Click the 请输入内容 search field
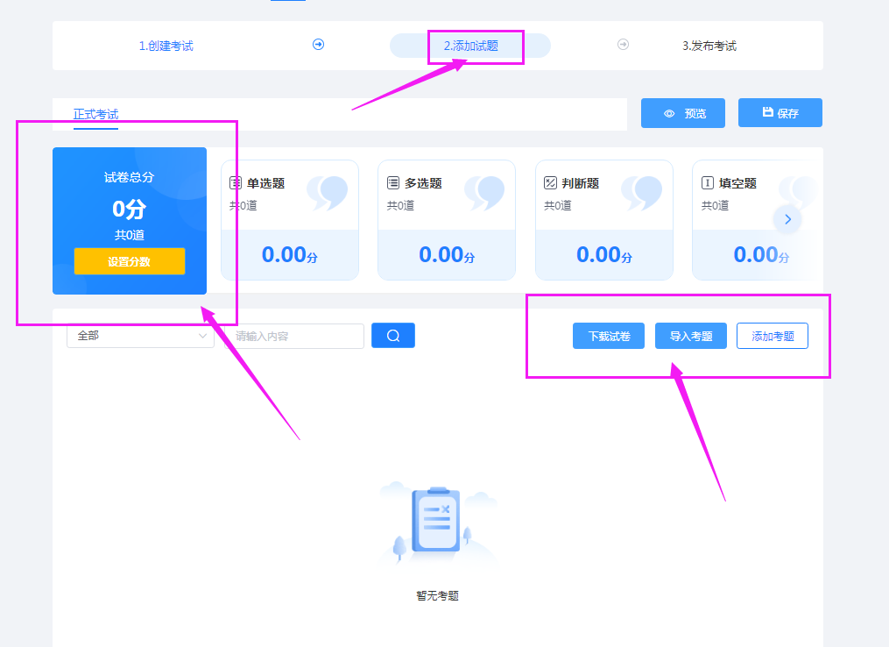 coord(295,336)
